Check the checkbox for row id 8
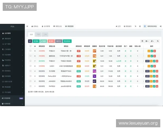Image resolution: width=163 pixels, height=130 pixels. click(30, 56)
